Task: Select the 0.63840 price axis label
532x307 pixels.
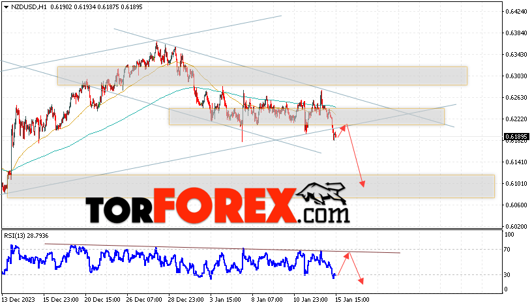Action: pos(516,33)
